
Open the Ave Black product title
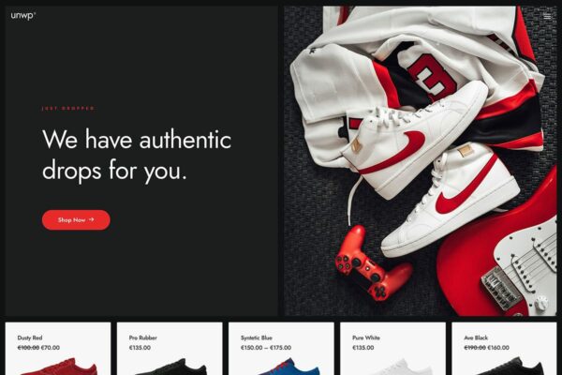pyautogui.click(x=476, y=337)
